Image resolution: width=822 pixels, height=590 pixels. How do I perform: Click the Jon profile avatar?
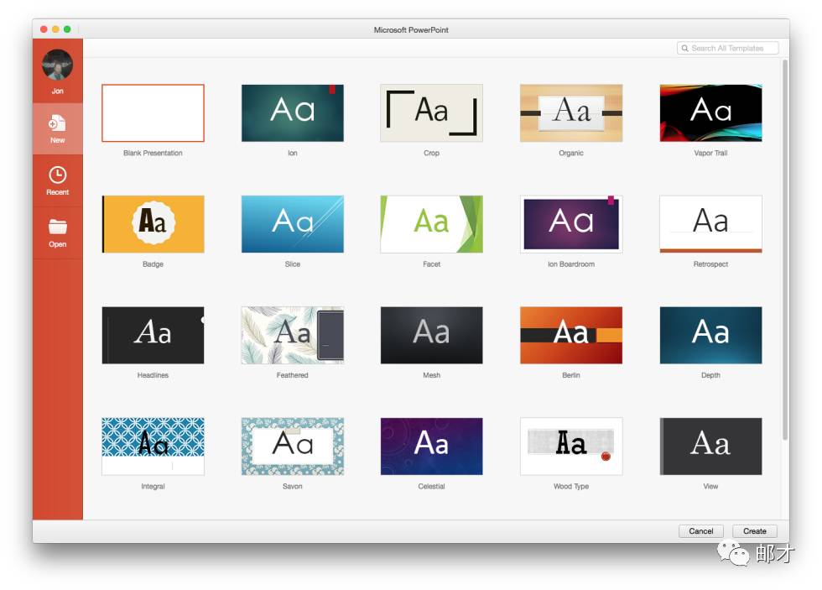pos(57,65)
